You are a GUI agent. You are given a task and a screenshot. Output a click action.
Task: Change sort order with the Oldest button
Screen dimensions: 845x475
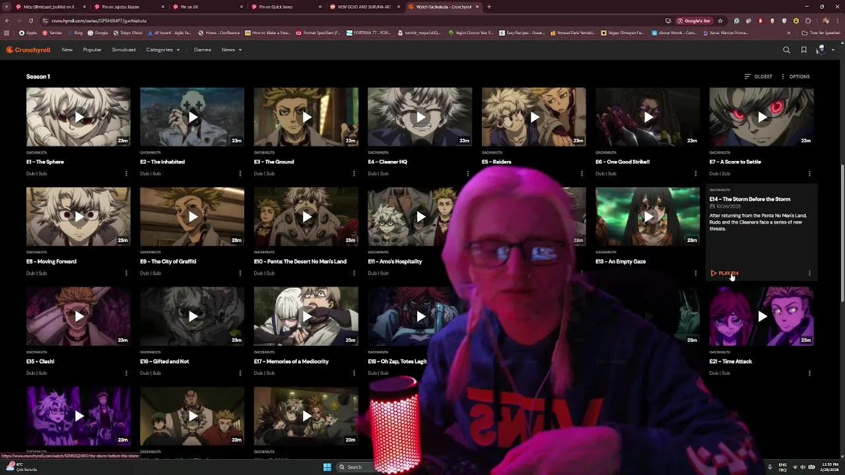coord(759,77)
